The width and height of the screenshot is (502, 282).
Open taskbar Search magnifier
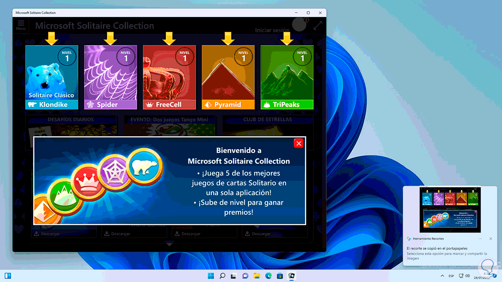(223, 276)
